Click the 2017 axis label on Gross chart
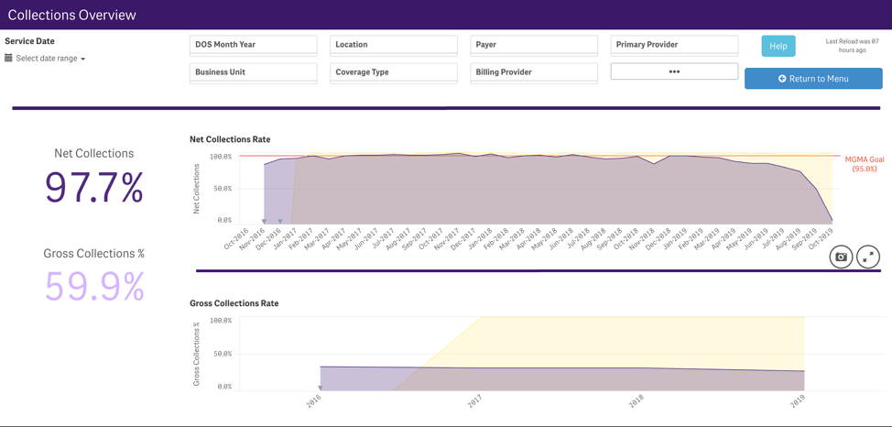Viewport: 892px width, 427px height. pyautogui.click(x=477, y=402)
